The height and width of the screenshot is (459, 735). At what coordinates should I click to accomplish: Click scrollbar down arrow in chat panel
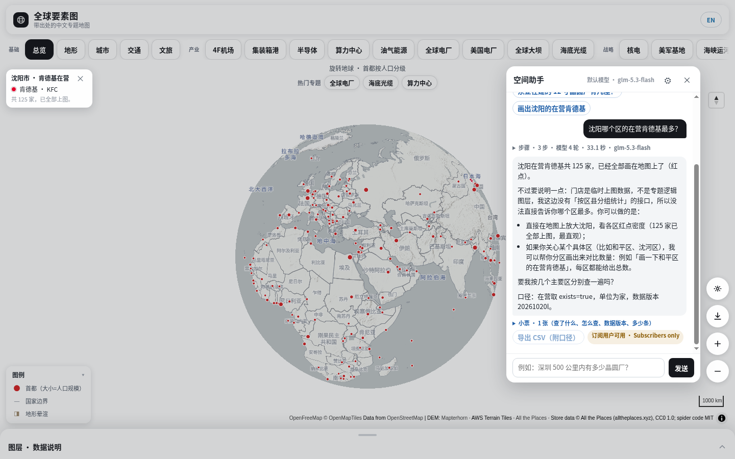696,349
